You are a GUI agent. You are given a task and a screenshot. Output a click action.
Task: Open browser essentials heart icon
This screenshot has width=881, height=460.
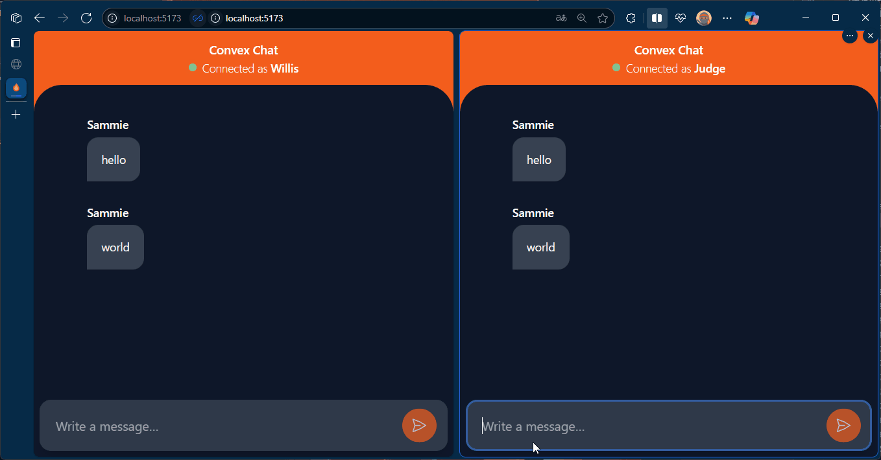tap(681, 18)
